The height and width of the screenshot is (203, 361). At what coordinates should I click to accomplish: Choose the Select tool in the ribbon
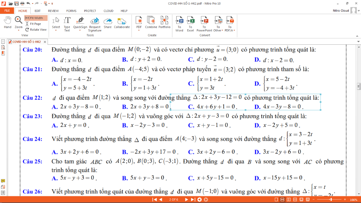[x=56, y=24]
